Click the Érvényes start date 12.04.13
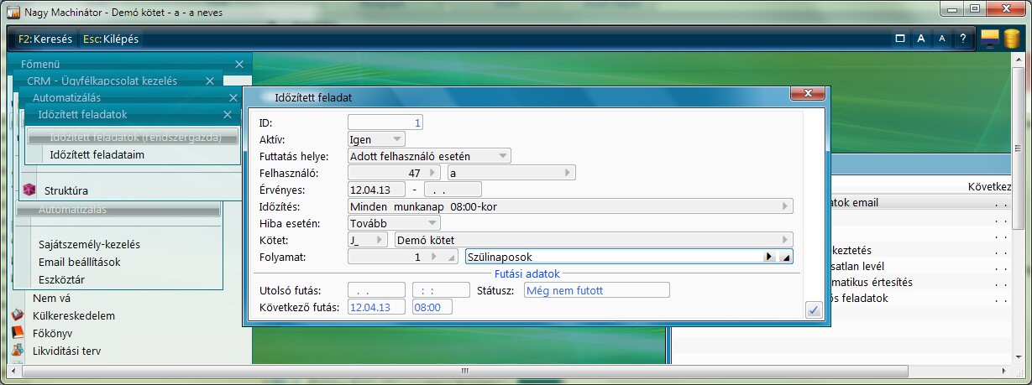This screenshot has width=1032, height=385. (377, 189)
